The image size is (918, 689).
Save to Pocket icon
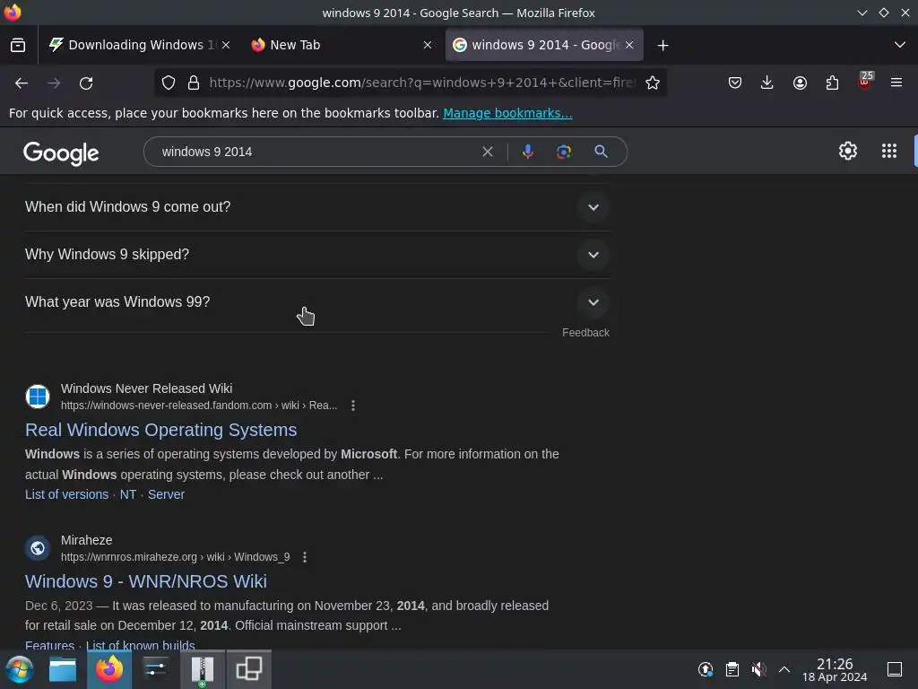[x=735, y=83]
